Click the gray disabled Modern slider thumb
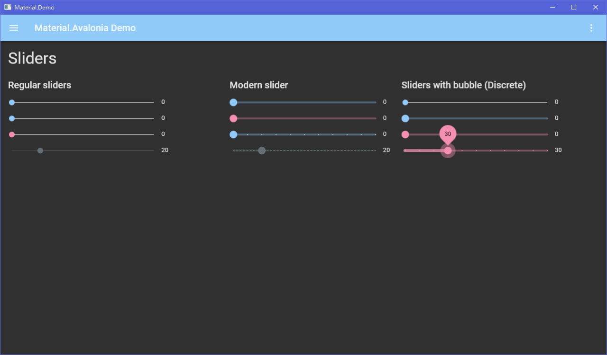The height and width of the screenshot is (355, 607). click(x=262, y=151)
